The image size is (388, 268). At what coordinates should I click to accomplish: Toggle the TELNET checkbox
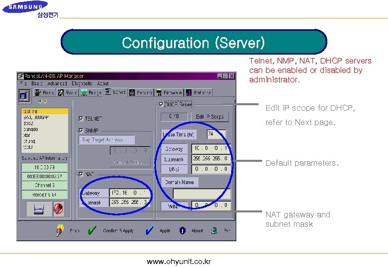click(x=81, y=119)
